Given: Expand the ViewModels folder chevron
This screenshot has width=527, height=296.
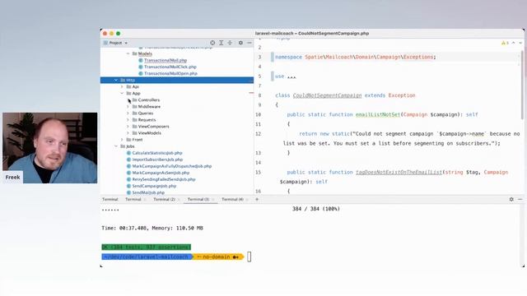Looking at the screenshot, I should coord(128,133).
